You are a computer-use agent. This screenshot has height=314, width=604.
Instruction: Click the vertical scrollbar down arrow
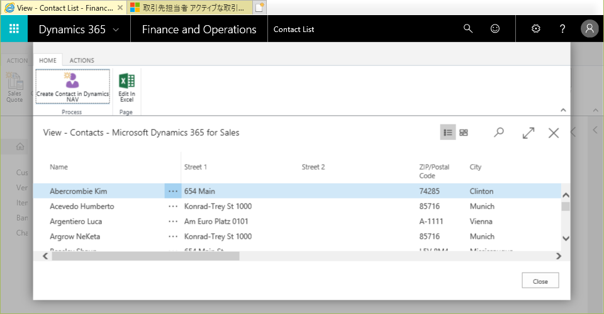[566, 238]
